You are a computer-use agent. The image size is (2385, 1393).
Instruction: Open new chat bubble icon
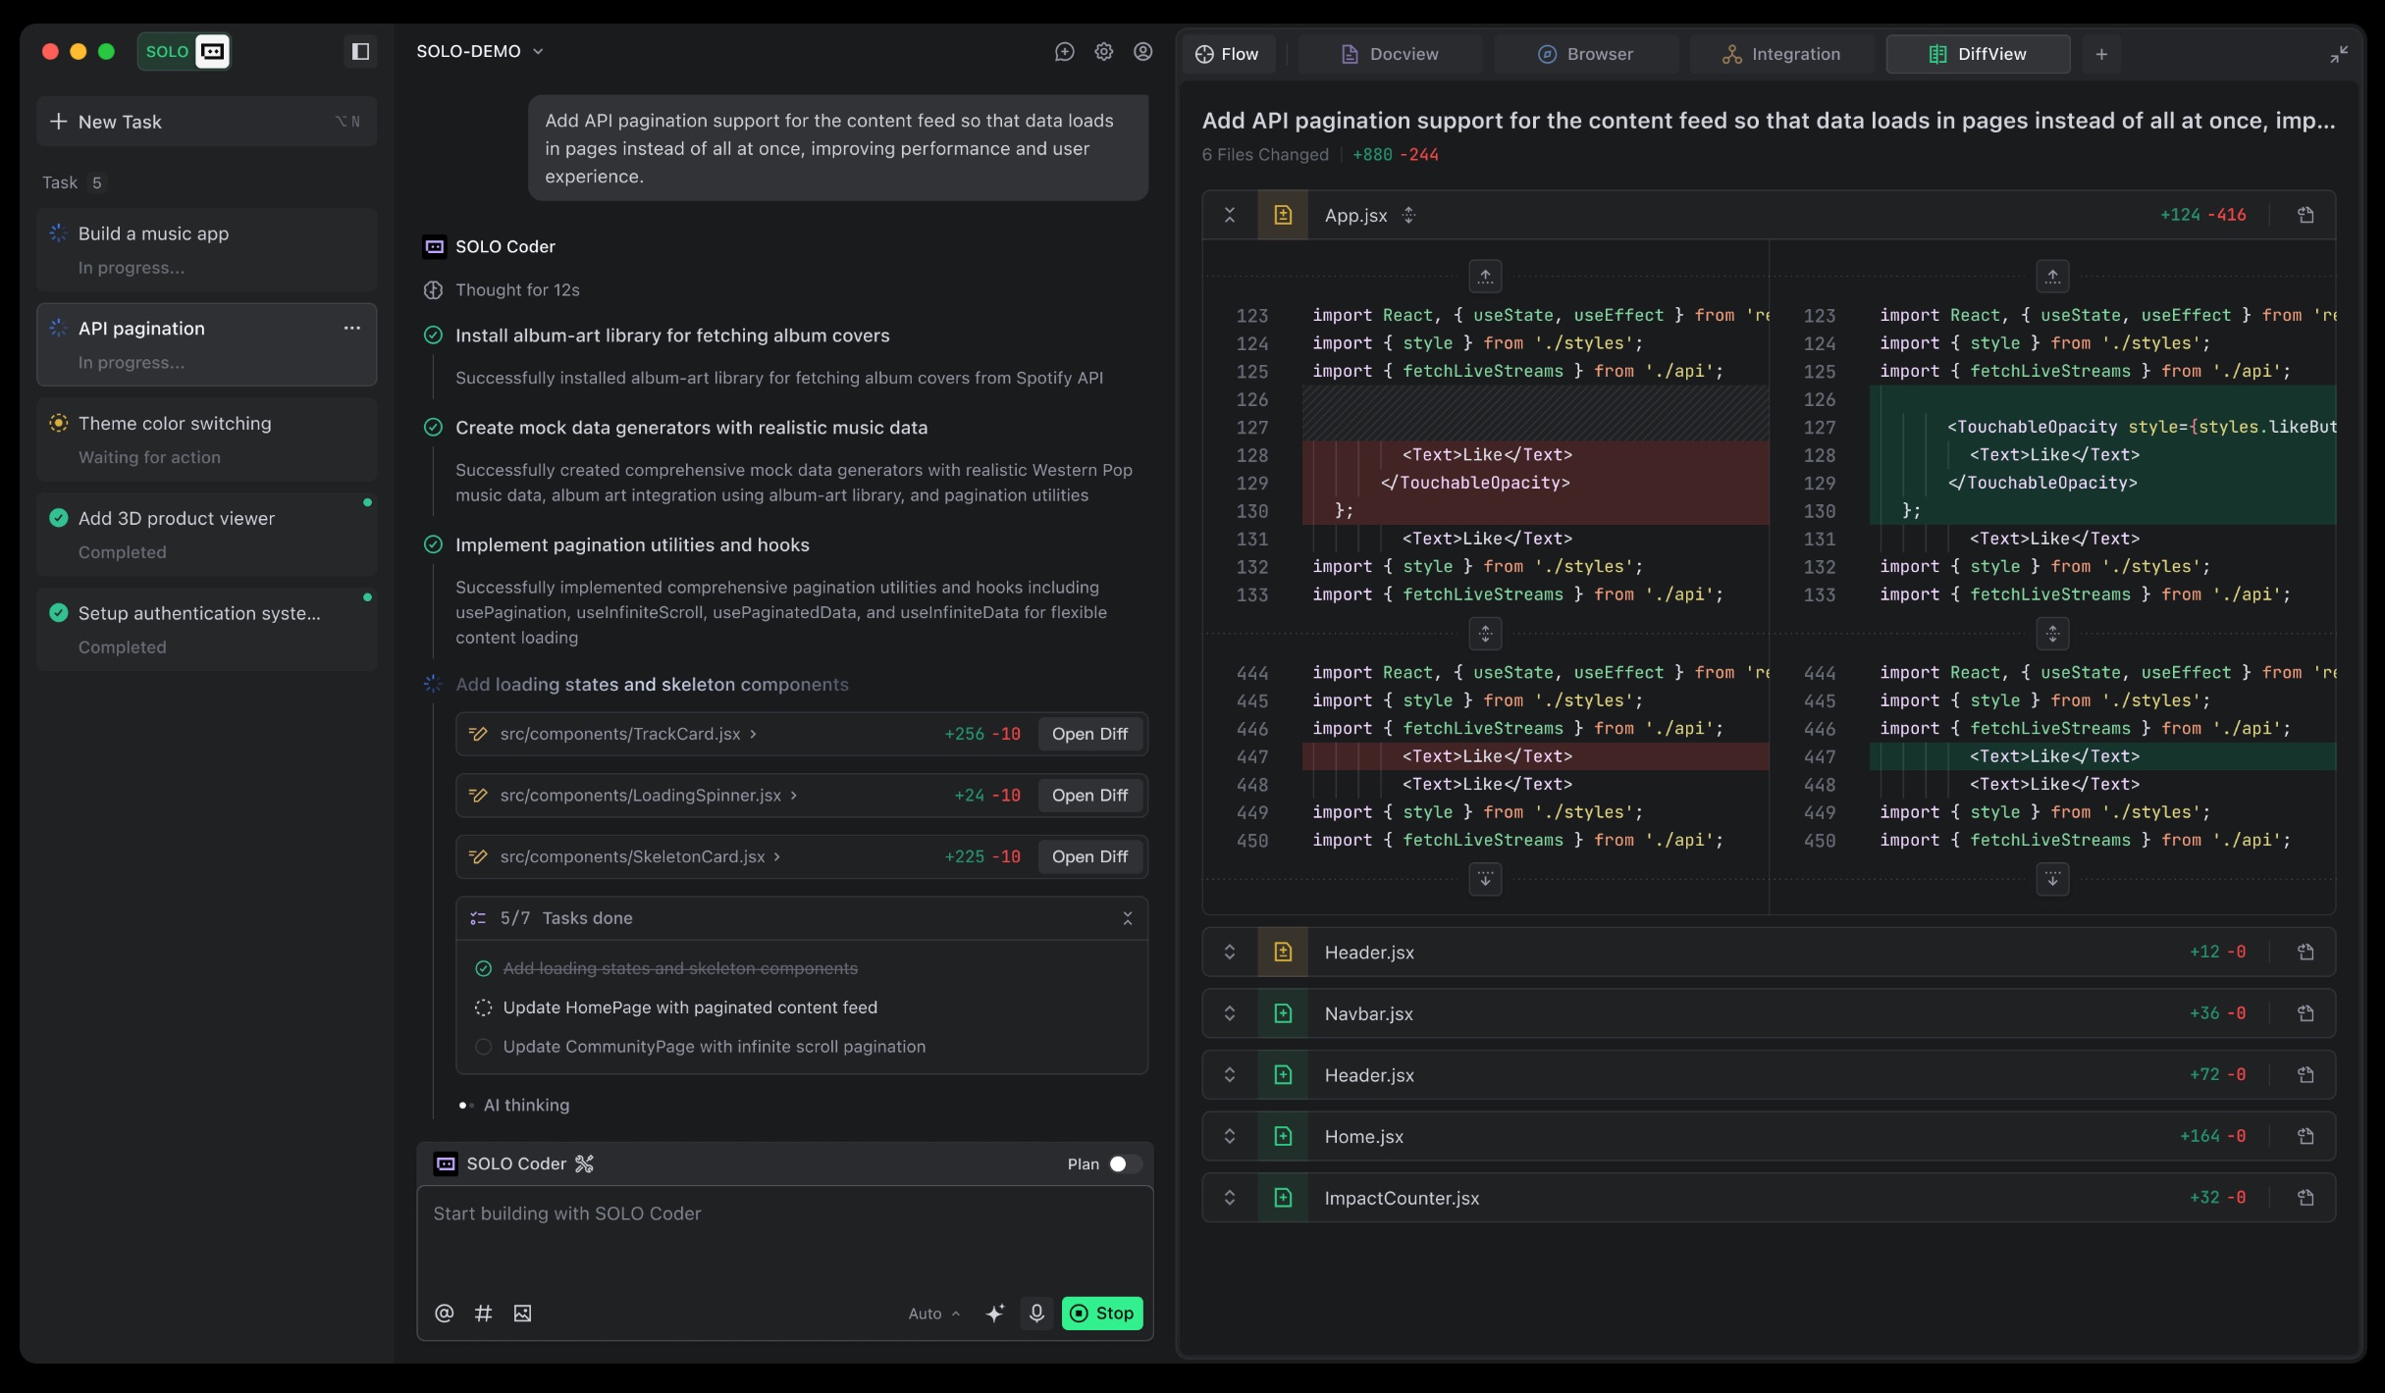1065,52
